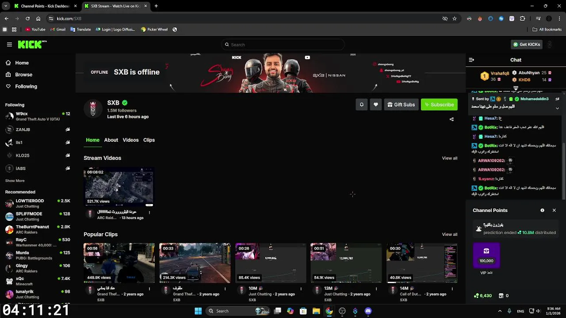
Task: Click the shop icon next to 0
Action: 501,296
